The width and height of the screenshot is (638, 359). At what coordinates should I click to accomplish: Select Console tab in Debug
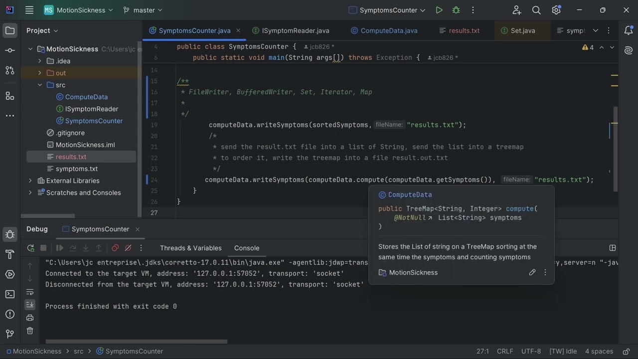pyautogui.click(x=247, y=248)
